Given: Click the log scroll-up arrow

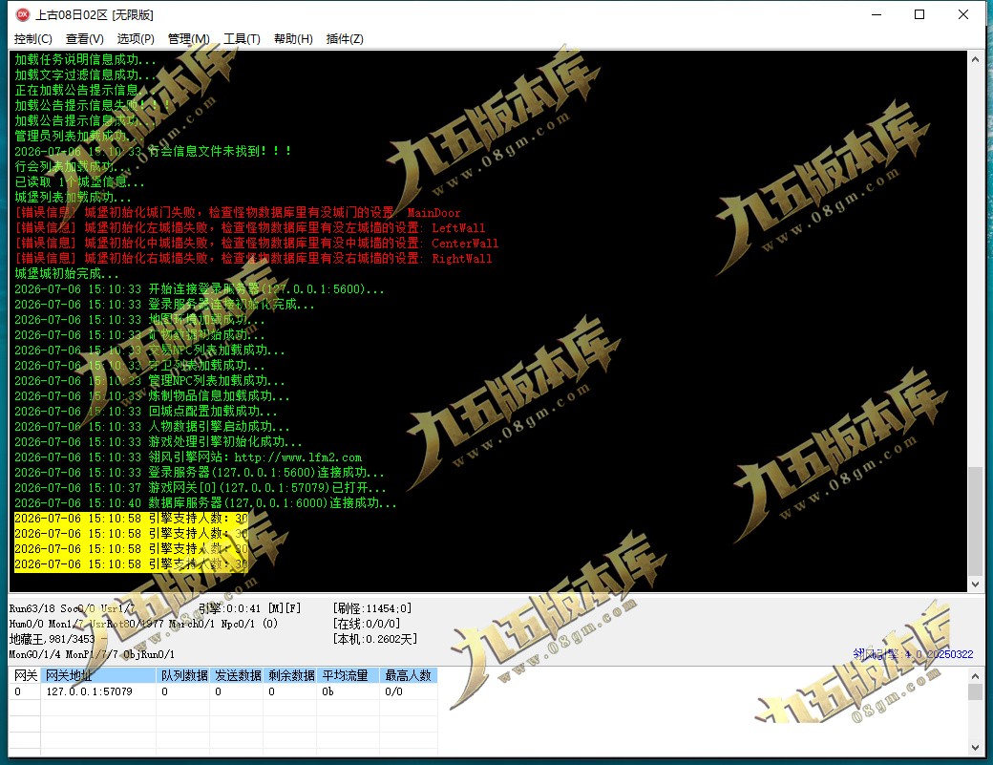Looking at the screenshot, I should click(x=975, y=59).
